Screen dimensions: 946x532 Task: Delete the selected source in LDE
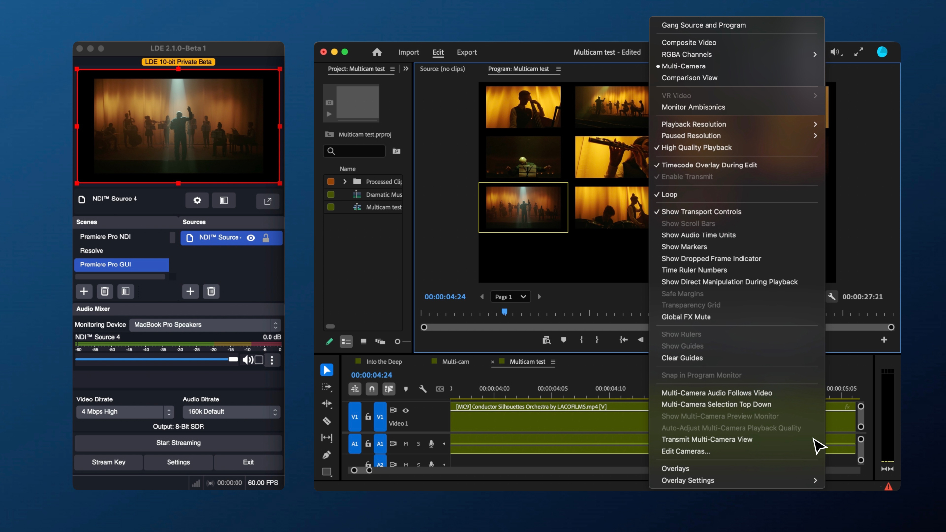click(x=211, y=291)
